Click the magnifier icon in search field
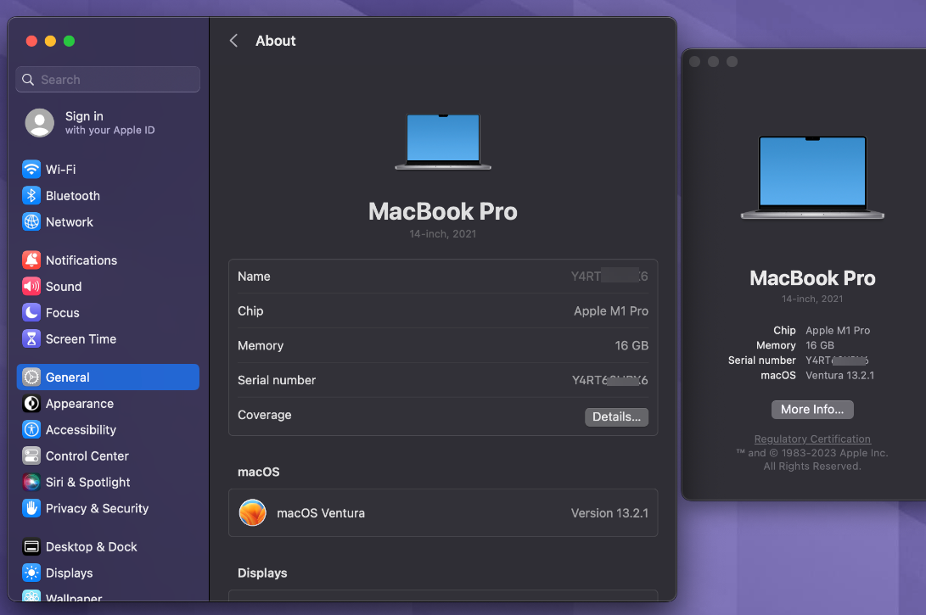The height and width of the screenshot is (615, 926). pyautogui.click(x=28, y=79)
